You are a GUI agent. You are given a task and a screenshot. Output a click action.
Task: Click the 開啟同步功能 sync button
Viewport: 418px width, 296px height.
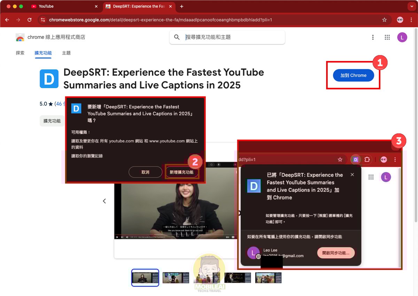tap(336, 253)
